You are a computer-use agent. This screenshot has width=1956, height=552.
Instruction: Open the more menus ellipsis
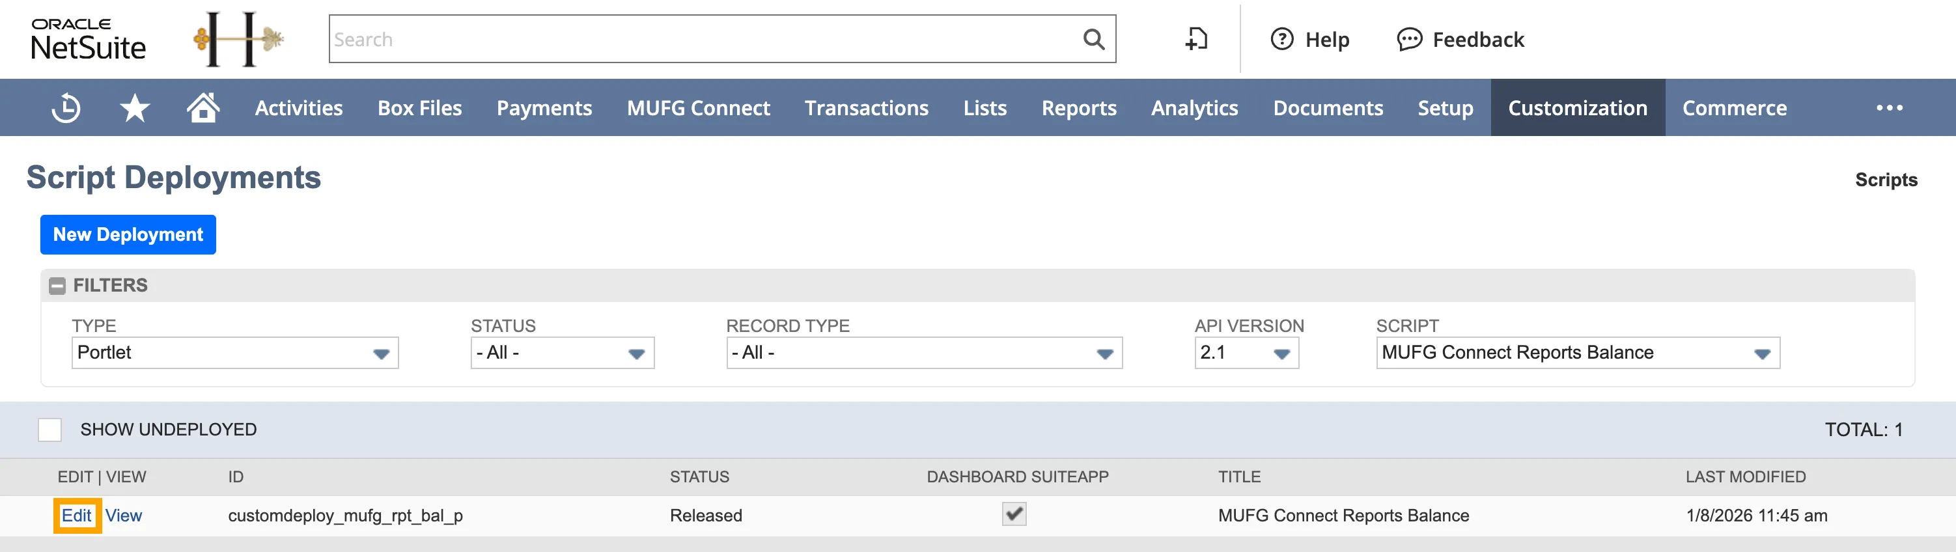(x=1889, y=108)
